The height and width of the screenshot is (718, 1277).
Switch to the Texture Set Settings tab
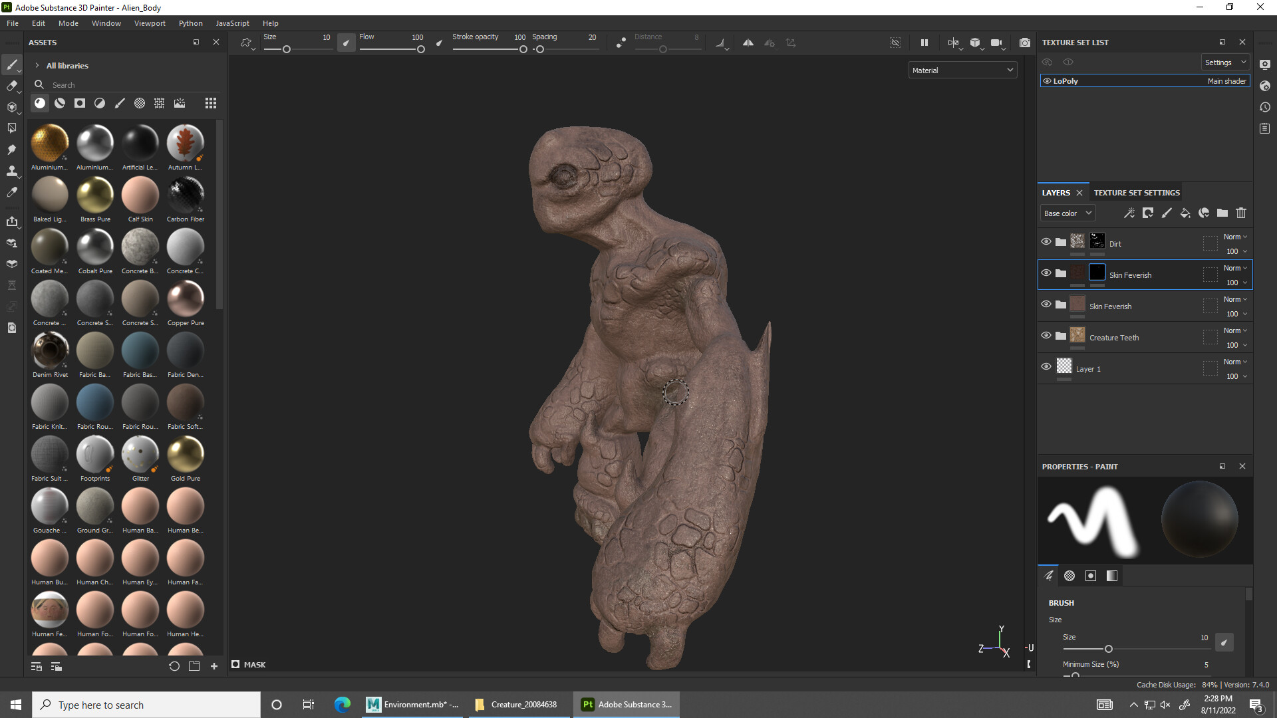(1136, 192)
